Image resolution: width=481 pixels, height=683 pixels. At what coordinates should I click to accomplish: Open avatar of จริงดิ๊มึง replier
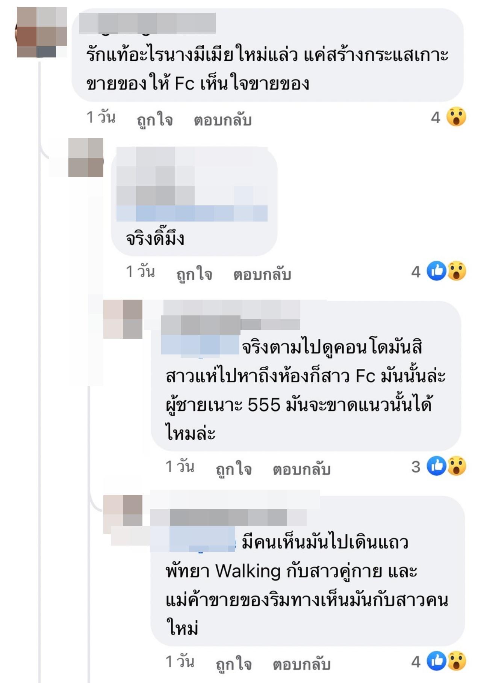tap(86, 157)
